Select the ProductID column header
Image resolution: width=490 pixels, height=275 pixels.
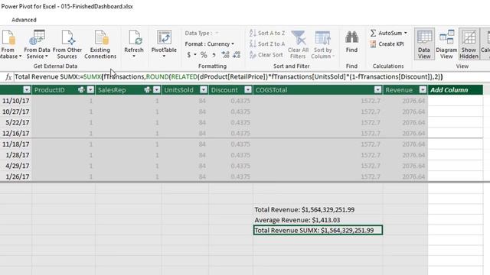coord(64,90)
